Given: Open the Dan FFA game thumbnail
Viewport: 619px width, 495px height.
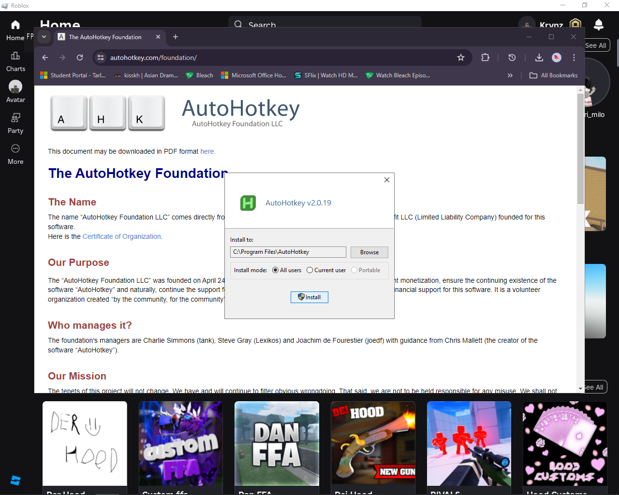Looking at the screenshot, I should (x=277, y=443).
